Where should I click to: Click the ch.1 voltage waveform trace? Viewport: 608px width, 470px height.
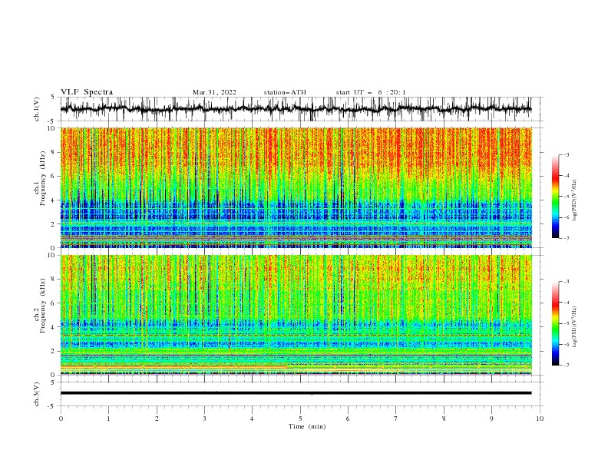(296, 109)
